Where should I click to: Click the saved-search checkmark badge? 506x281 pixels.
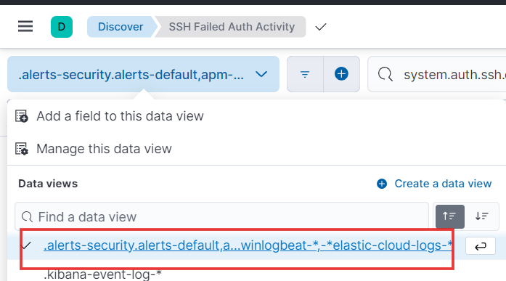[321, 27]
